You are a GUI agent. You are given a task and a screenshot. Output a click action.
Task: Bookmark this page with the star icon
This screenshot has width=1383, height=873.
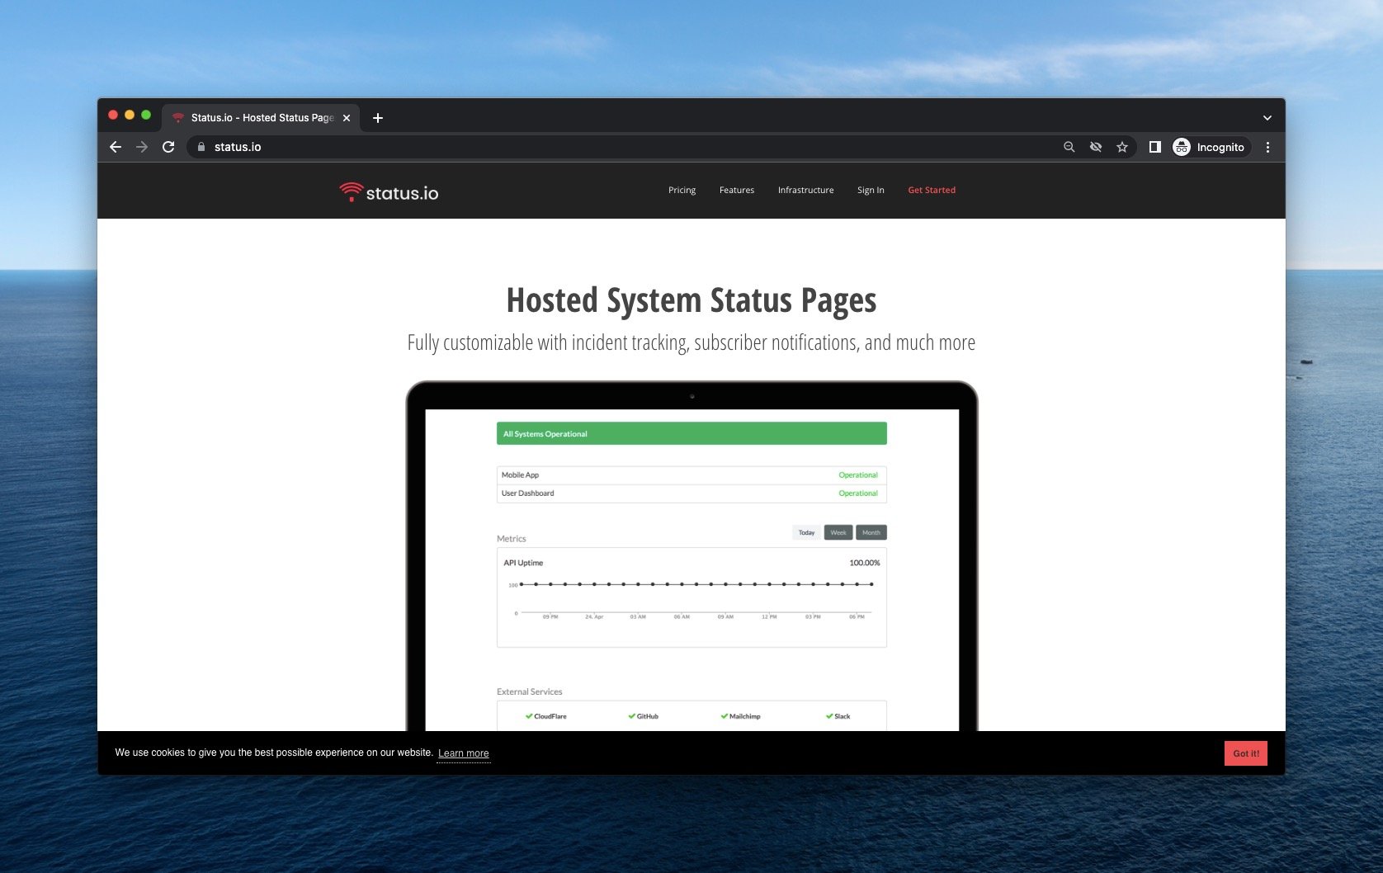pyautogui.click(x=1122, y=147)
